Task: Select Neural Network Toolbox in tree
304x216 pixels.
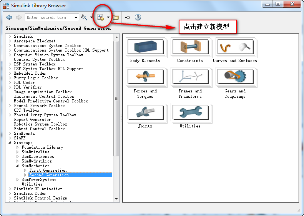Action: (x=39, y=106)
